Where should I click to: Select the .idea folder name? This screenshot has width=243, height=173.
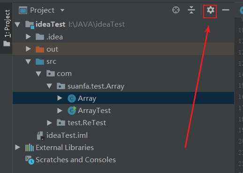[54, 37]
